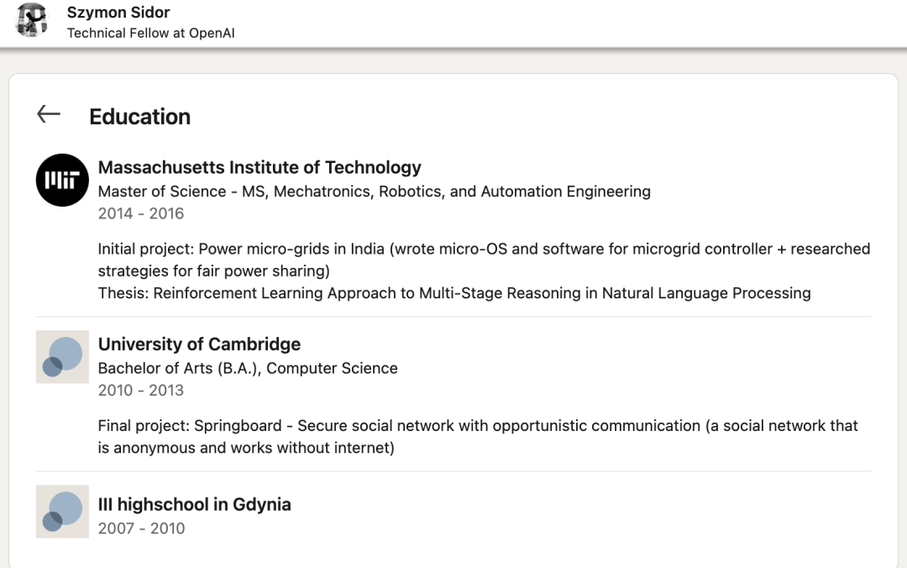Click the Szymon Sidor name in header

click(x=118, y=13)
